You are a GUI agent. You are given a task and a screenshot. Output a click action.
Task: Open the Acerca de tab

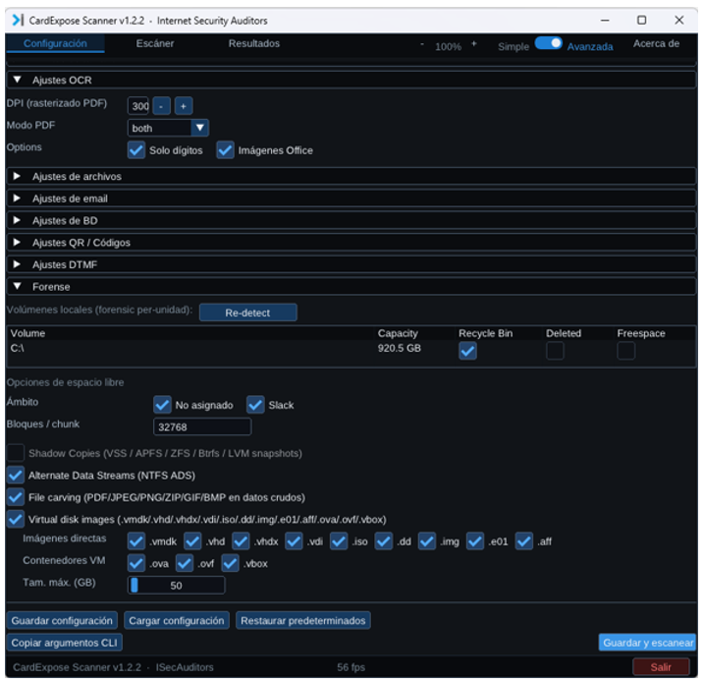[656, 43]
